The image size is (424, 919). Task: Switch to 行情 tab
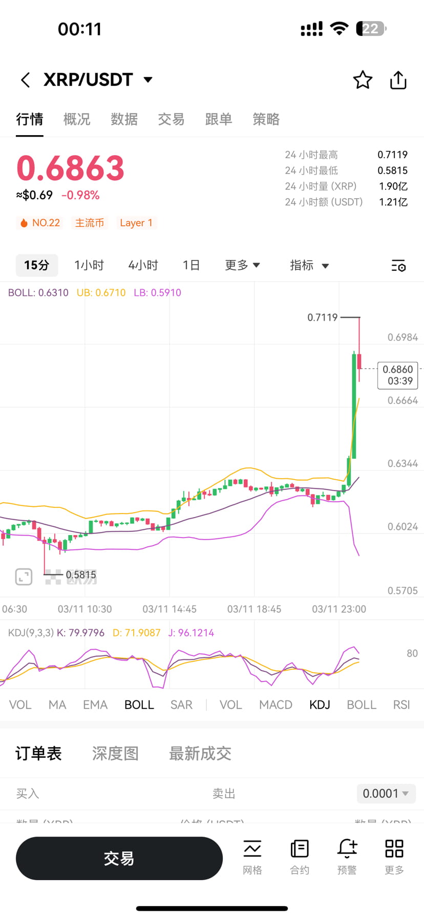pyautogui.click(x=30, y=119)
